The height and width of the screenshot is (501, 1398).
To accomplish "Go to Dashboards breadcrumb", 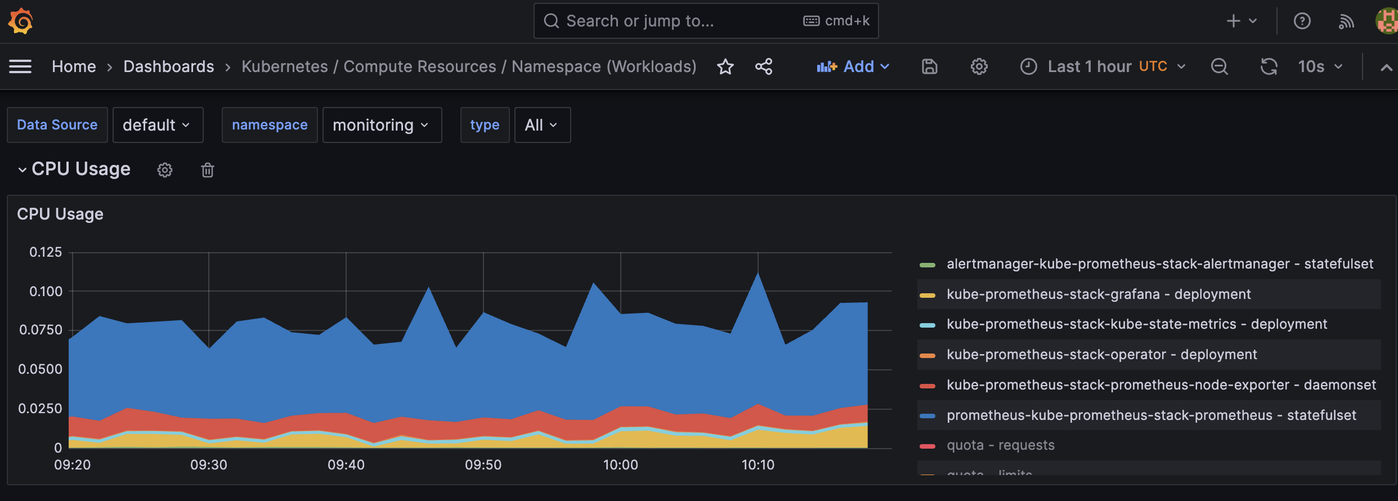I will (169, 66).
